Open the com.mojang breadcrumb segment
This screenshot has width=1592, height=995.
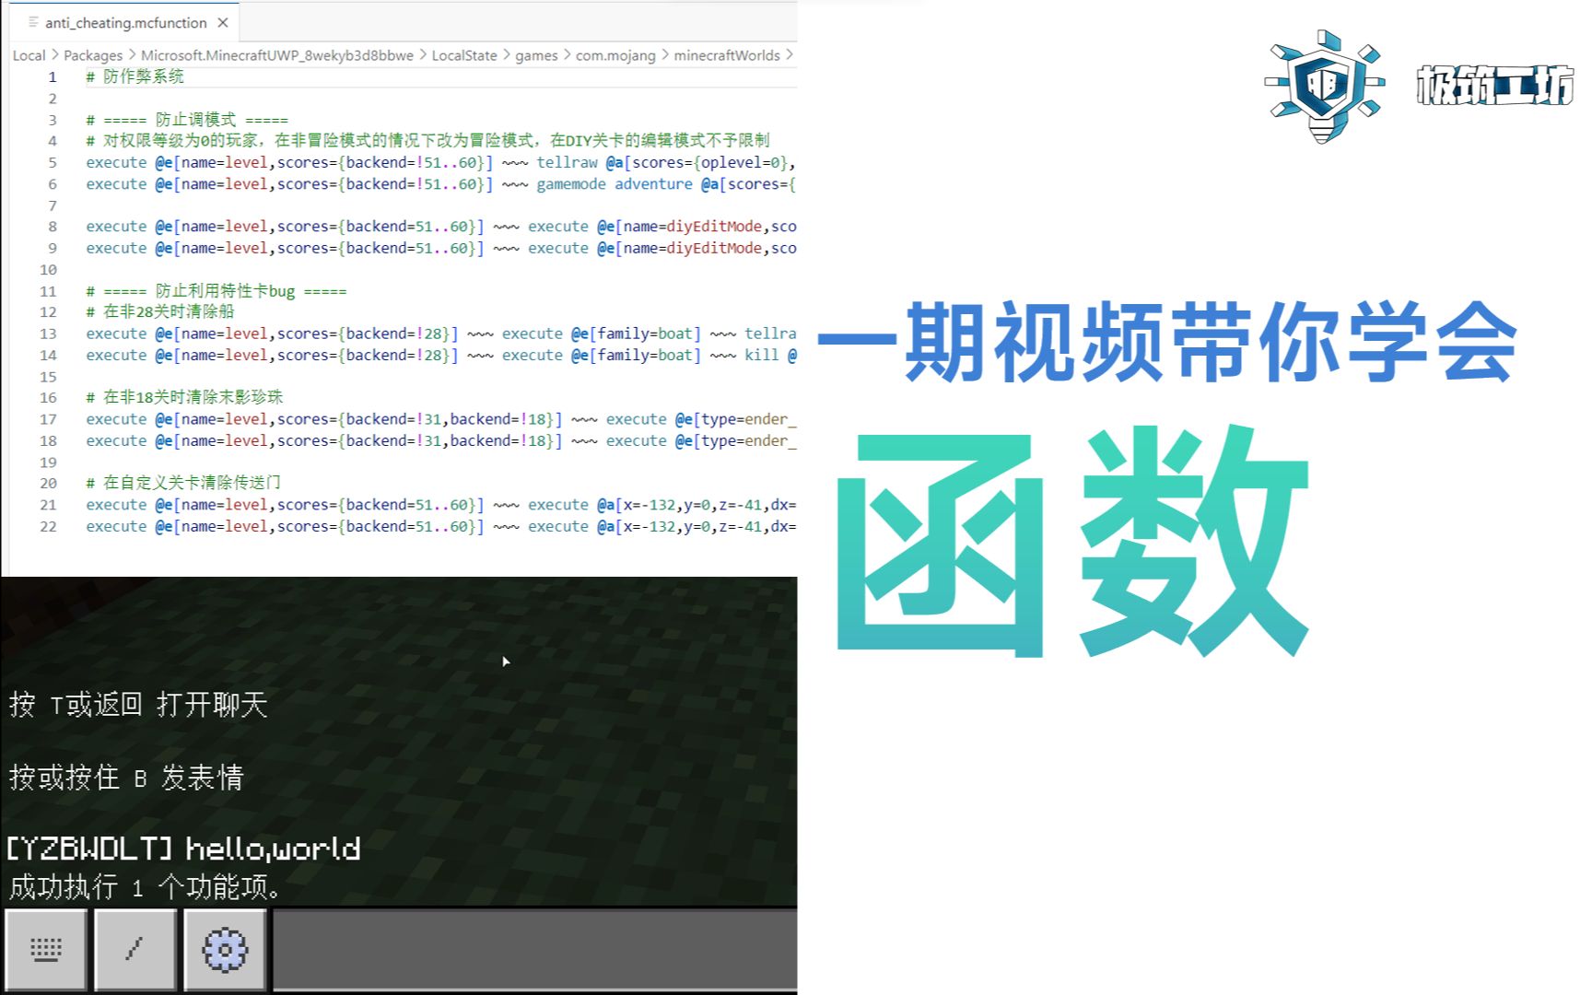point(615,55)
